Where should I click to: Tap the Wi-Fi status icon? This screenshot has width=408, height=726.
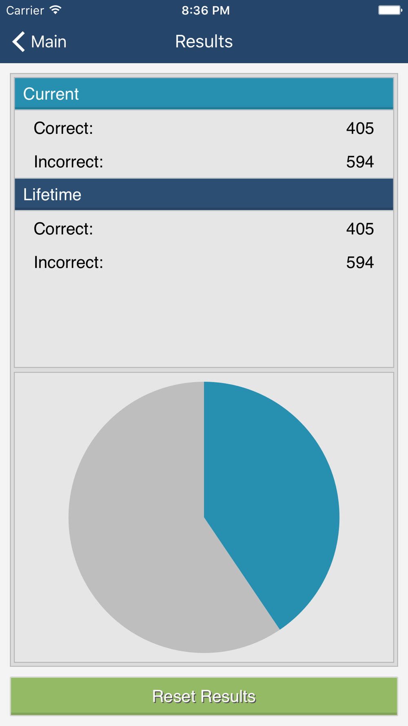55,10
